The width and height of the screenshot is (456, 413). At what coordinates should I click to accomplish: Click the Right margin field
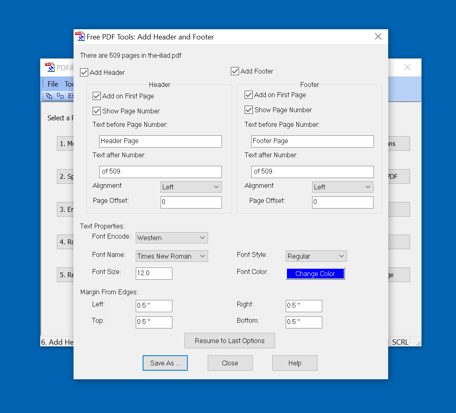pyautogui.click(x=304, y=306)
